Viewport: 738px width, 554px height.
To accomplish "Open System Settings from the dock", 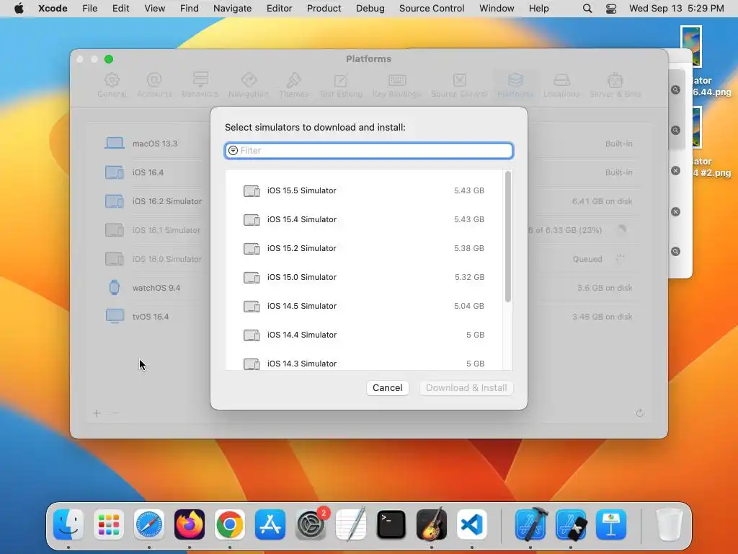I will [311, 524].
